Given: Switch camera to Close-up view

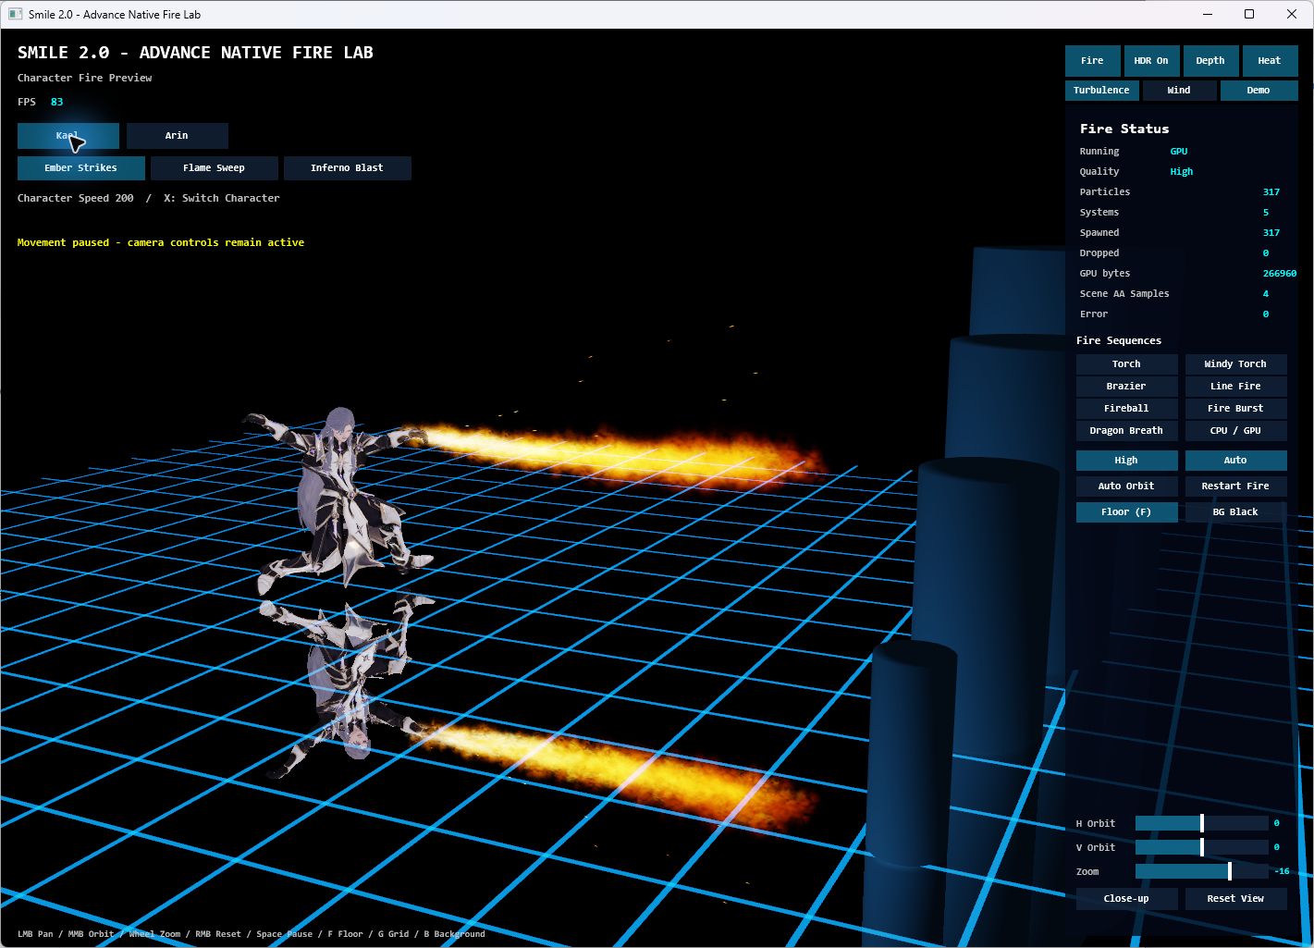Looking at the screenshot, I should pos(1126,899).
